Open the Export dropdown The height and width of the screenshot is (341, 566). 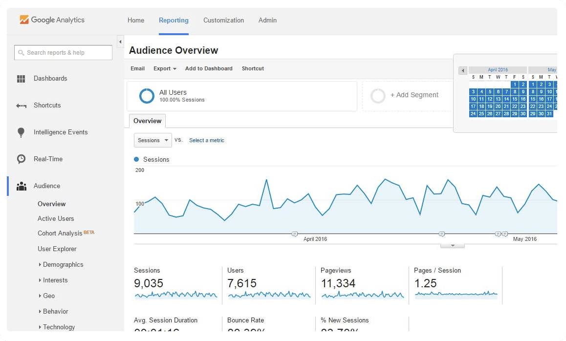(x=165, y=68)
